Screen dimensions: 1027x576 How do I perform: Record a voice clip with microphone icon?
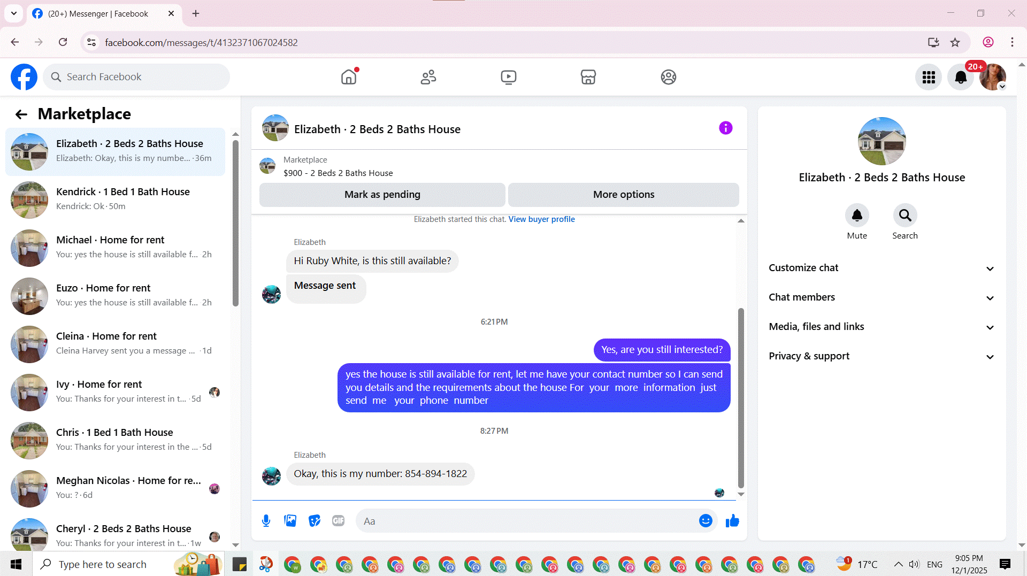click(x=266, y=521)
